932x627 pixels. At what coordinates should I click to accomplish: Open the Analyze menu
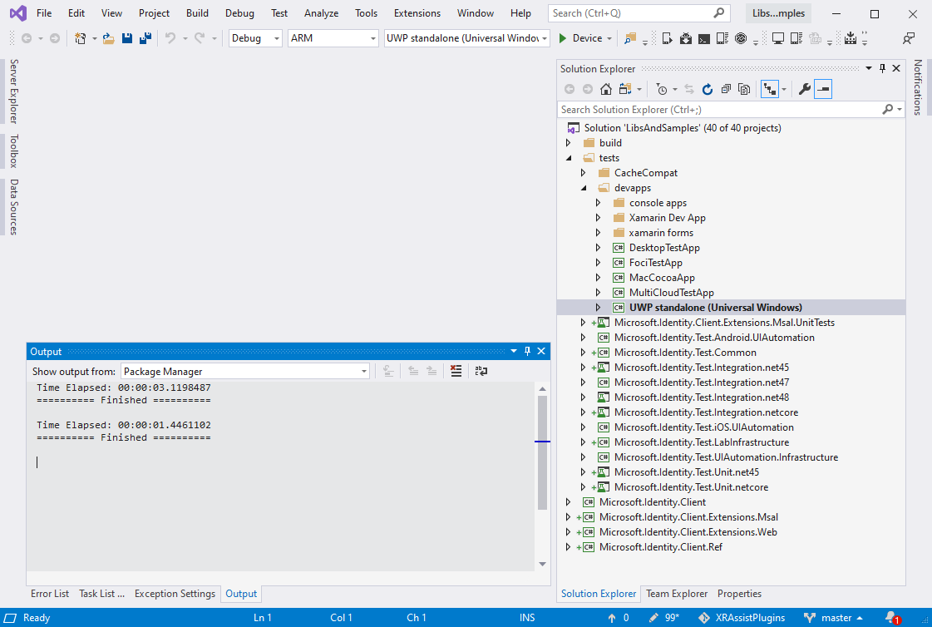pyautogui.click(x=321, y=13)
